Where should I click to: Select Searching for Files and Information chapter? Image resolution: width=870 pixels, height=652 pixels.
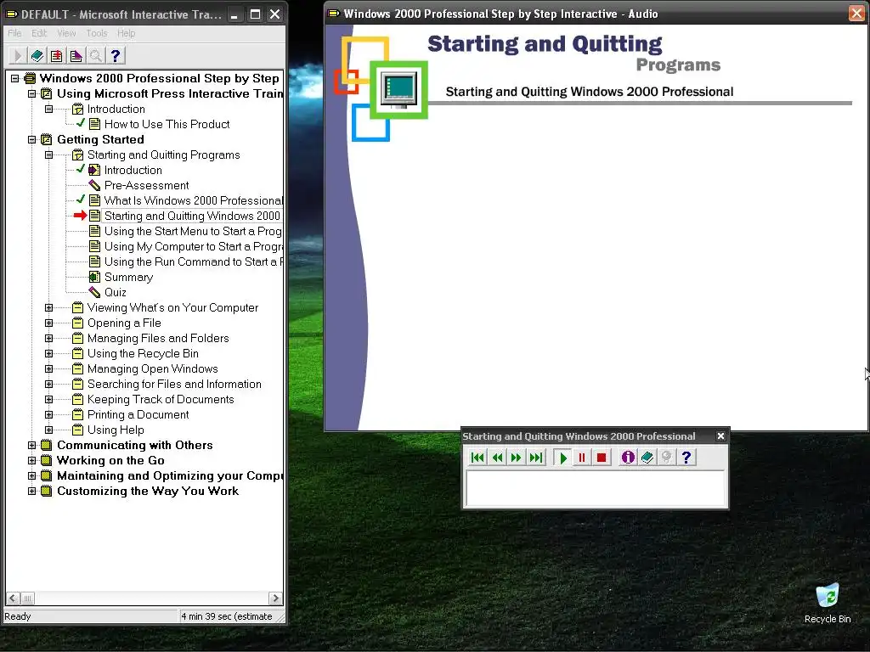pos(174,384)
